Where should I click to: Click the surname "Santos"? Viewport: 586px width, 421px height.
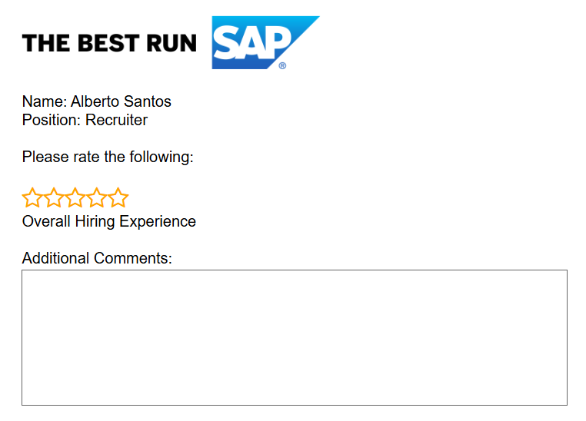pyautogui.click(x=148, y=101)
